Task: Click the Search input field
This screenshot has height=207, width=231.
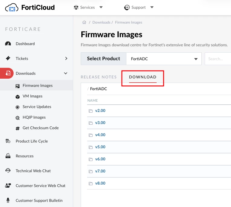Action: click(x=218, y=59)
